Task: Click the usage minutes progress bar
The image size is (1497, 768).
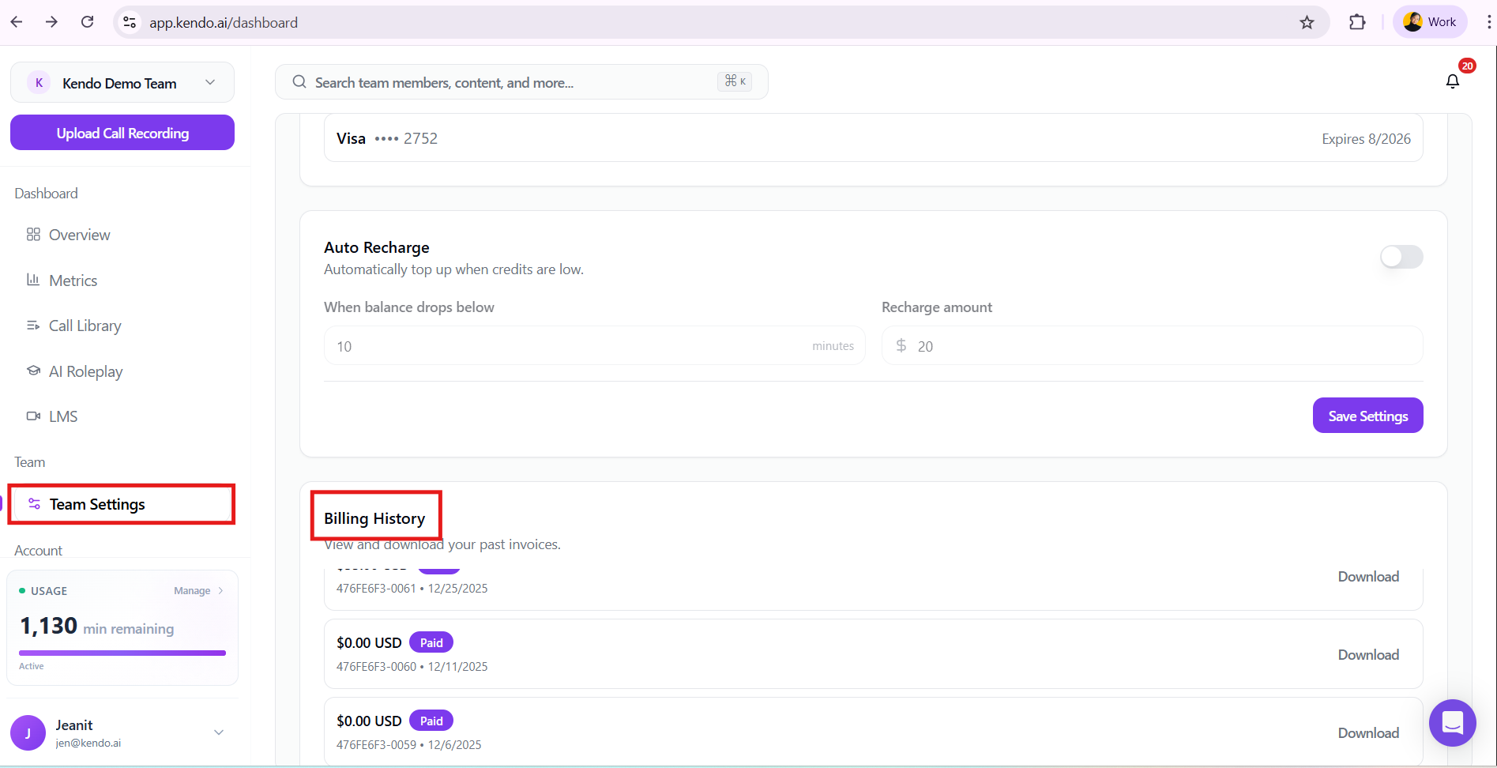Action: tap(122, 653)
